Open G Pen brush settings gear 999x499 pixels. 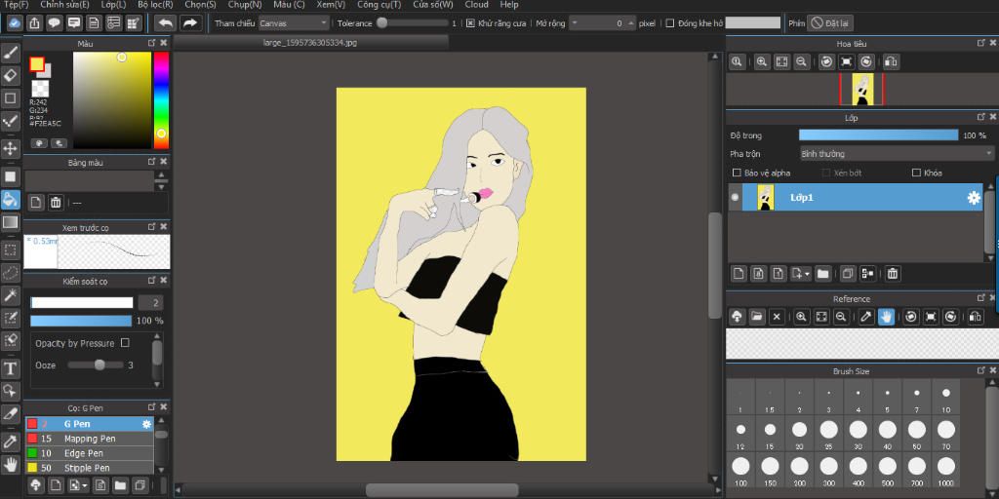146,424
